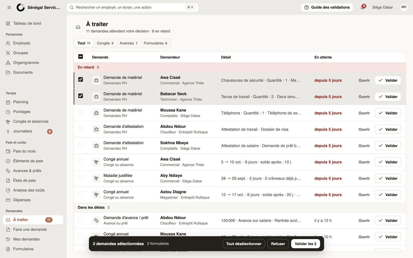Check Aby Ndiaye's Maladie justifiée row
This screenshot has height=258, width=413.
(81, 178)
